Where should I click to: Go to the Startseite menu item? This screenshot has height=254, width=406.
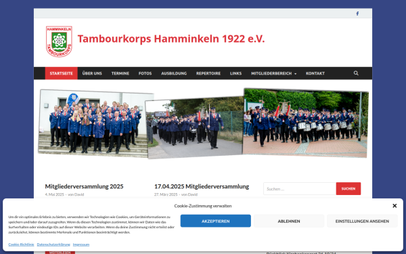point(62,73)
